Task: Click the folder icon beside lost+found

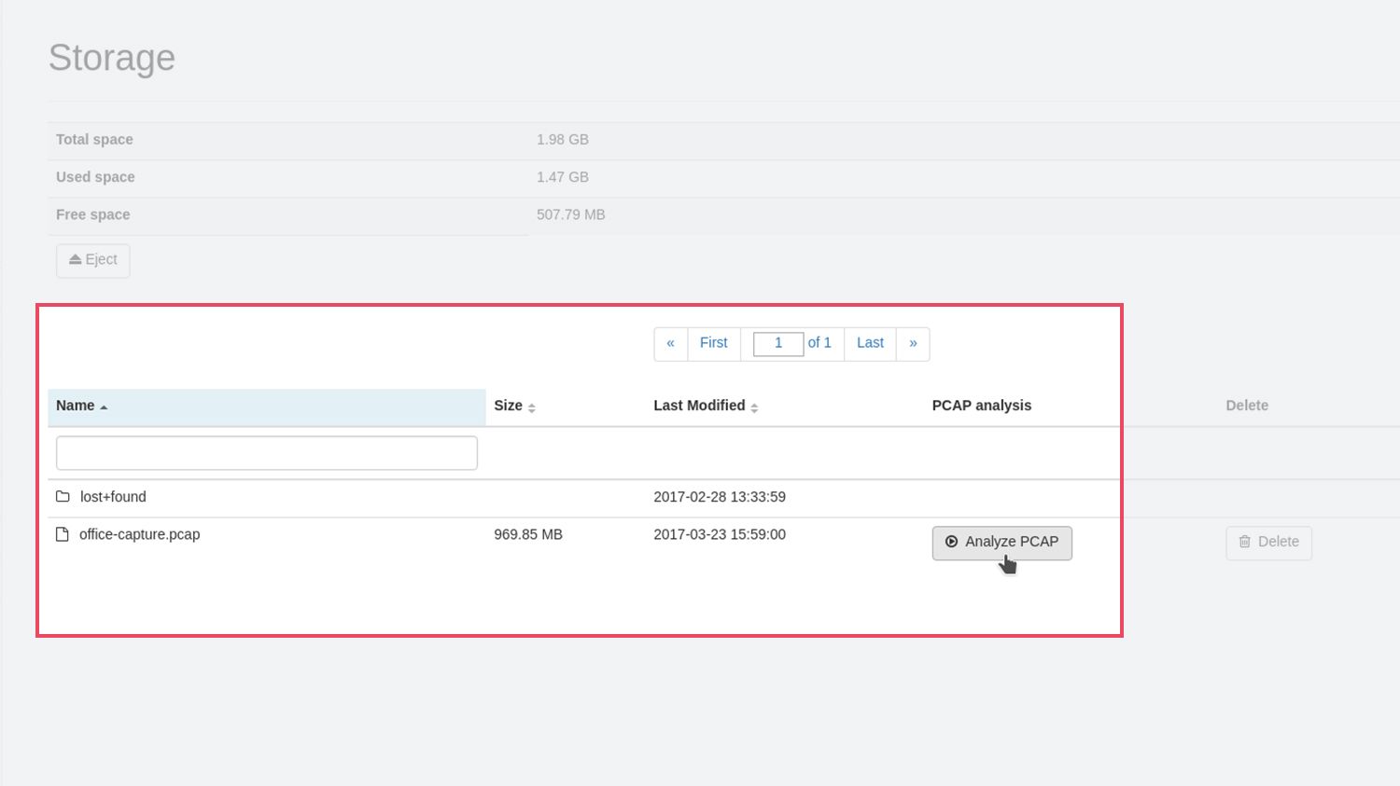Action: pyautogui.click(x=62, y=496)
